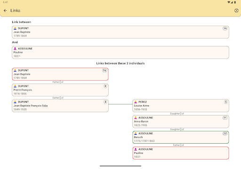Screen dimensions: 241x169
Task: Click the 16 badge on top Dupont card
Action: click(x=225, y=28)
